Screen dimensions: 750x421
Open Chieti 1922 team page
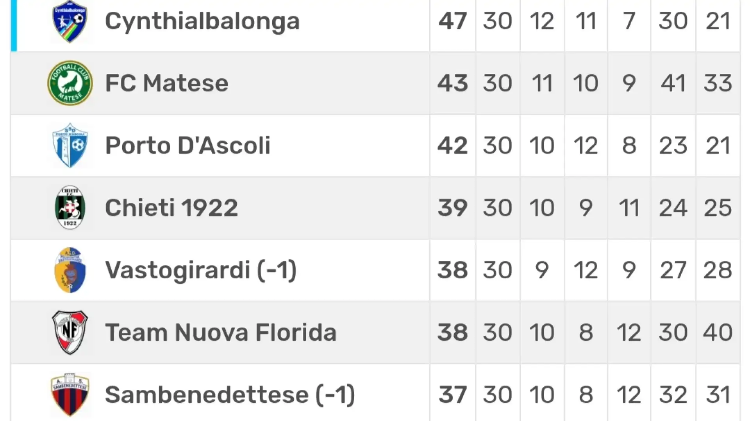pos(171,207)
